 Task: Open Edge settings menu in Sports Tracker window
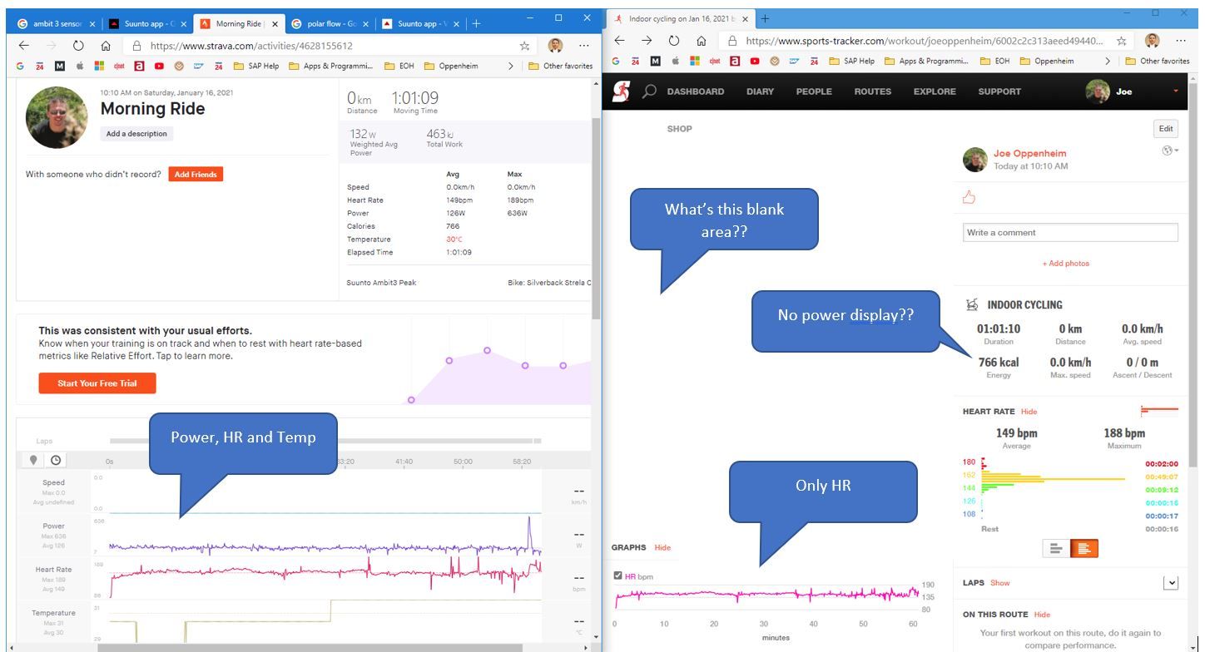1181,41
